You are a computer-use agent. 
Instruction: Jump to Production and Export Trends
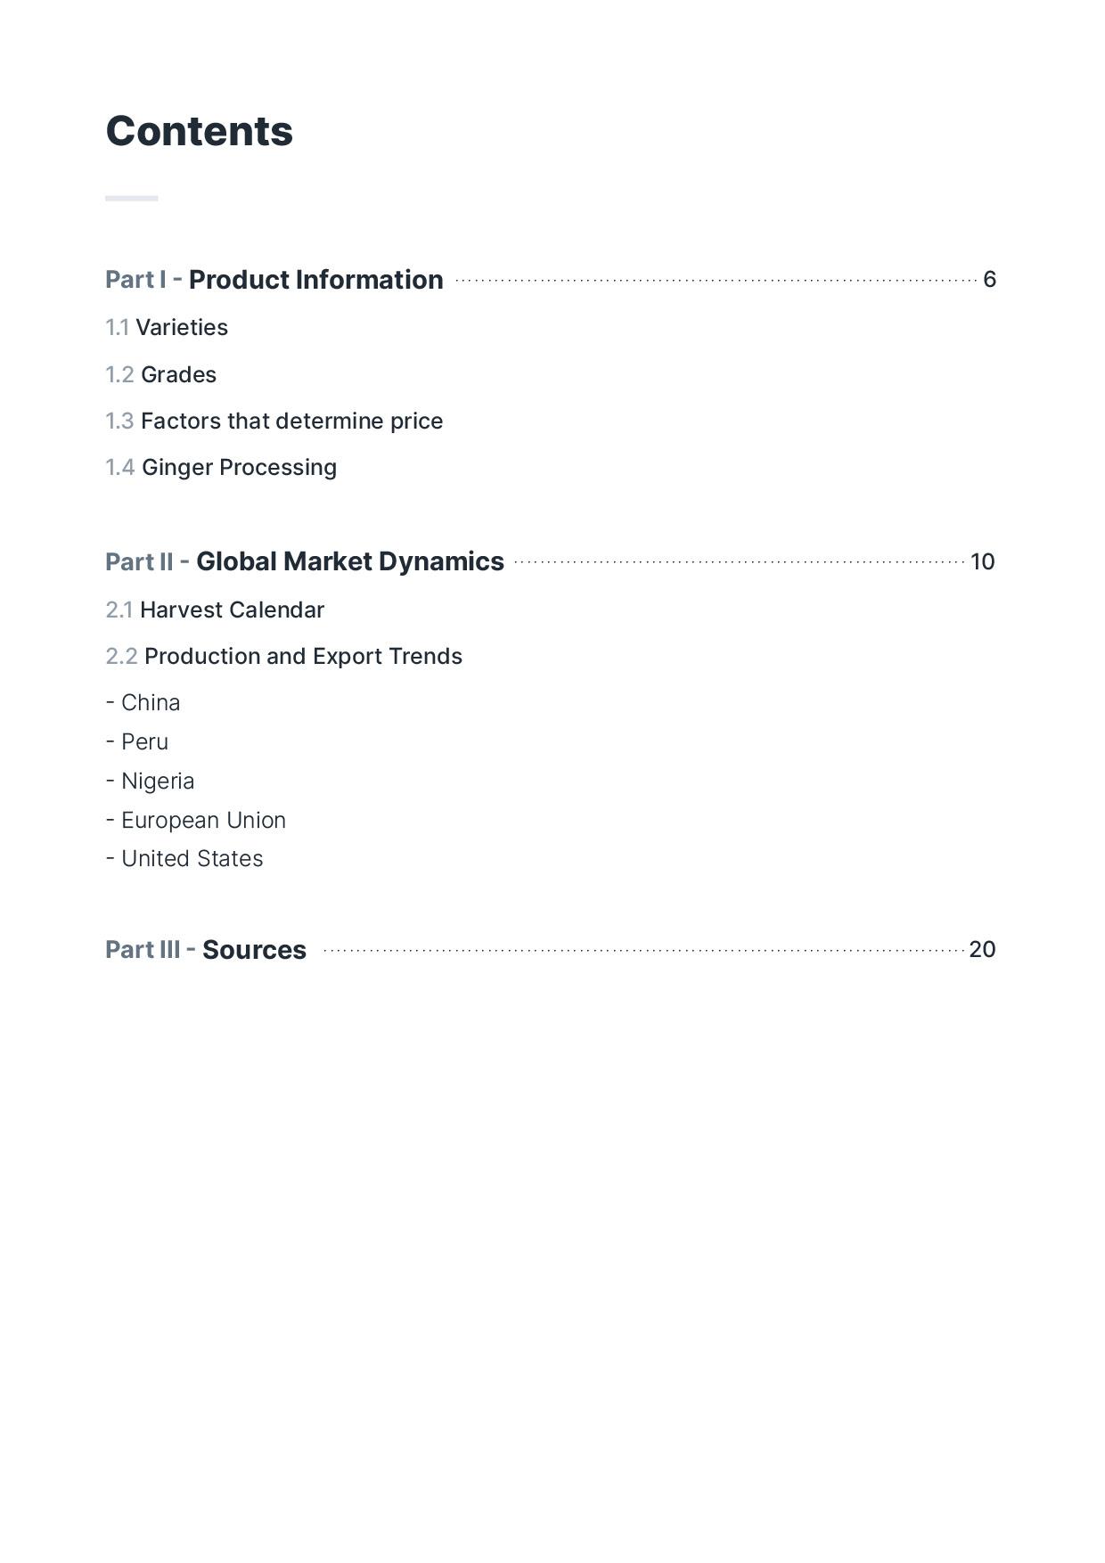click(x=284, y=657)
